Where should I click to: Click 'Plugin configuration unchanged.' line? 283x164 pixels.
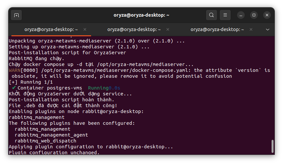[x=54, y=153]
